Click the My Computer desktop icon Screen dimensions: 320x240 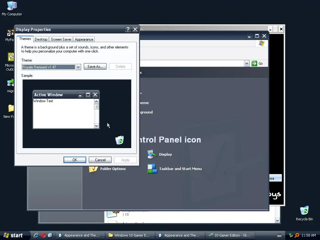click(x=12, y=8)
